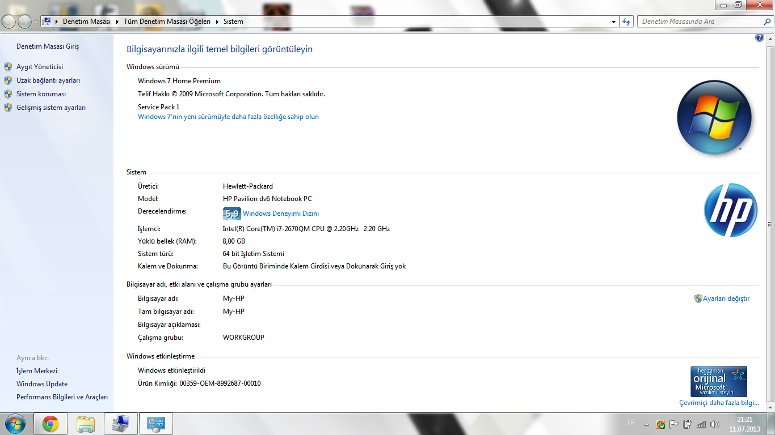Viewport: 775px width, 435px height.
Task: Click the Windows logo orb image
Action: [714, 117]
